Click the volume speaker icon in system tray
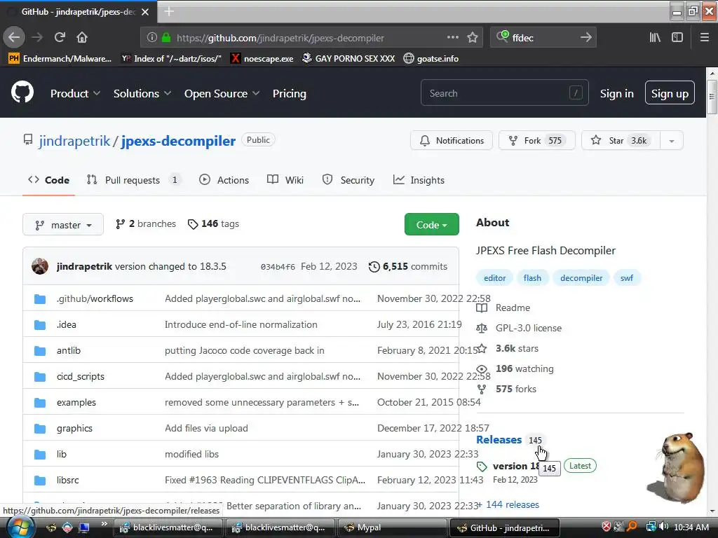Viewport: 718px width, 538px height. 664,527
